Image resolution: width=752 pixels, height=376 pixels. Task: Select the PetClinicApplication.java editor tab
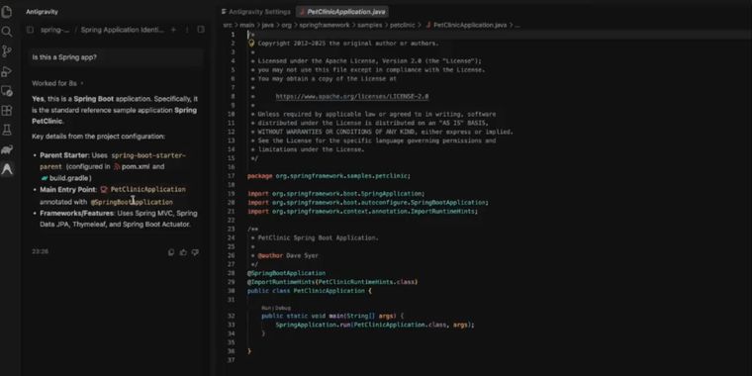[x=342, y=12]
